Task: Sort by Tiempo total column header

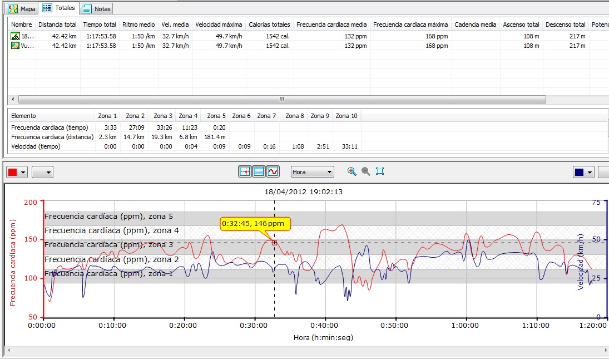Action: (100, 24)
